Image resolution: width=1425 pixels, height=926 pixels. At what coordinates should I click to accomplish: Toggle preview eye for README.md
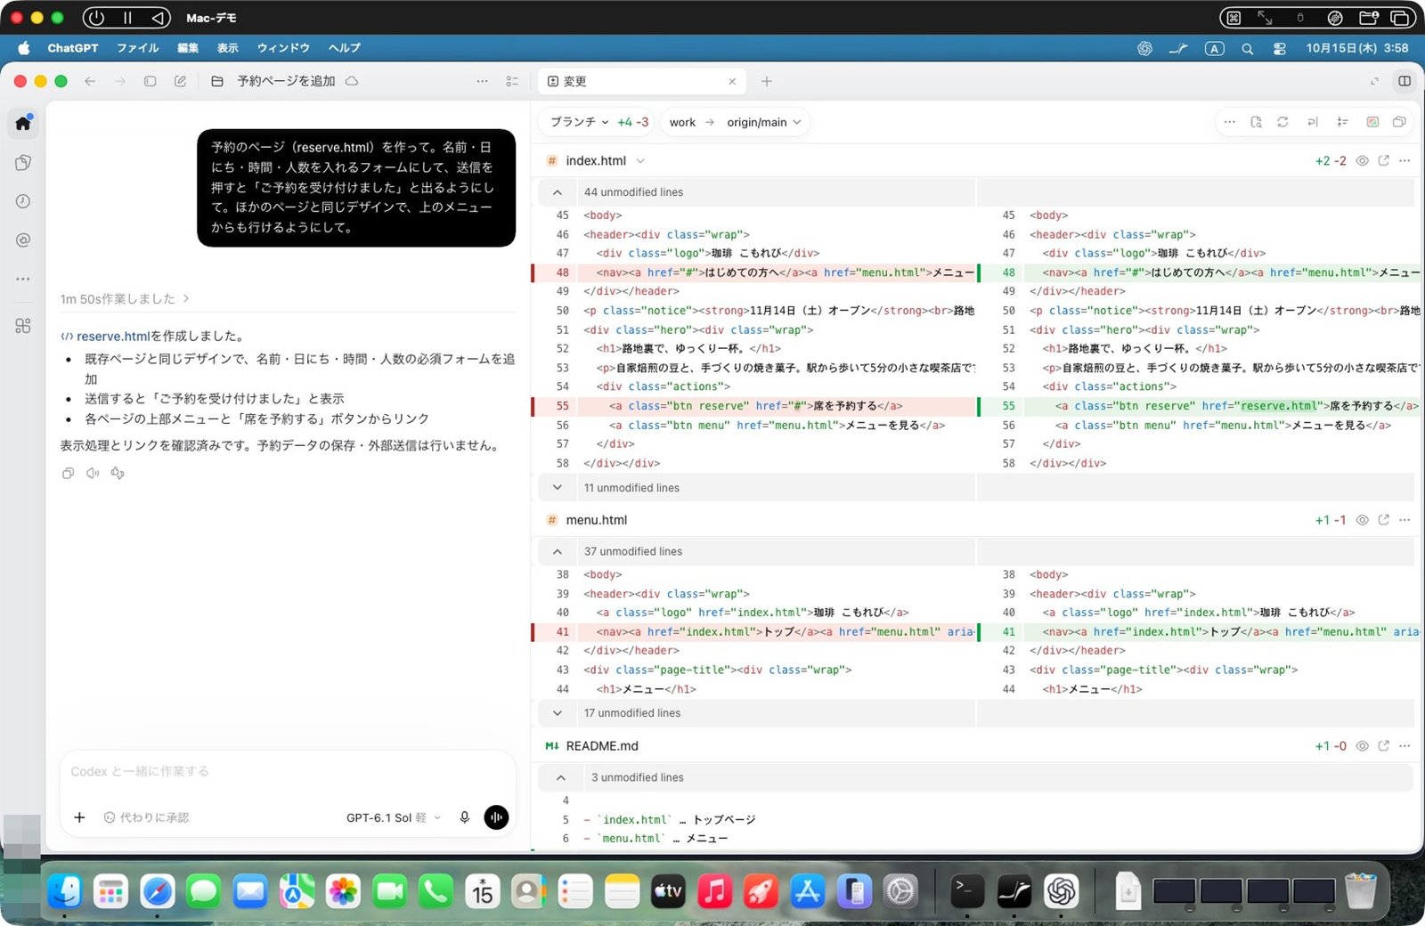point(1362,746)
